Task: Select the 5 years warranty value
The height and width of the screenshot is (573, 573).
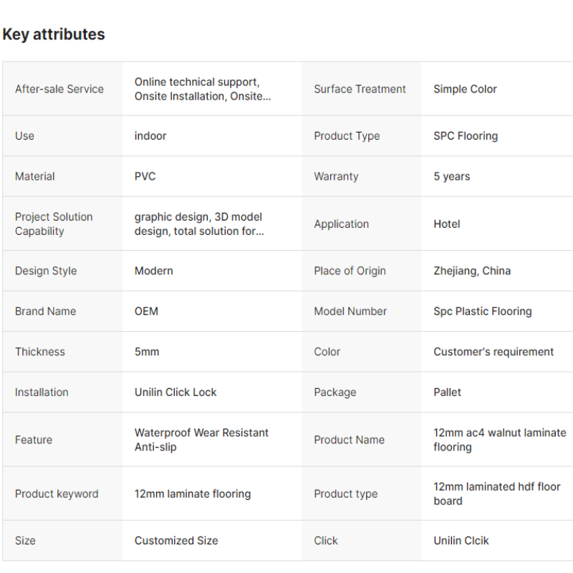Action: click(452, 176)
